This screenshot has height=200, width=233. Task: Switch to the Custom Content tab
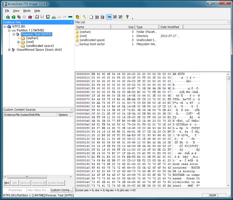[61, 190]
